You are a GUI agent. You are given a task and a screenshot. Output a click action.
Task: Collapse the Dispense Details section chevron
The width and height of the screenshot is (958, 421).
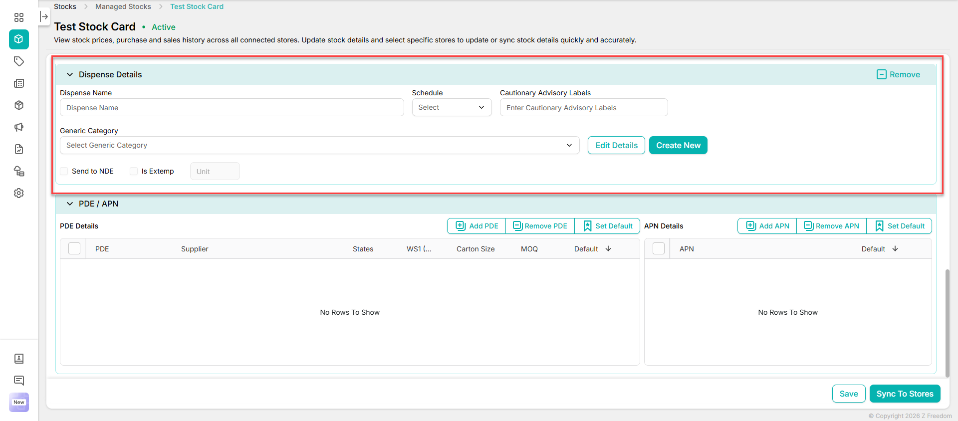click(x=70, y=74)
